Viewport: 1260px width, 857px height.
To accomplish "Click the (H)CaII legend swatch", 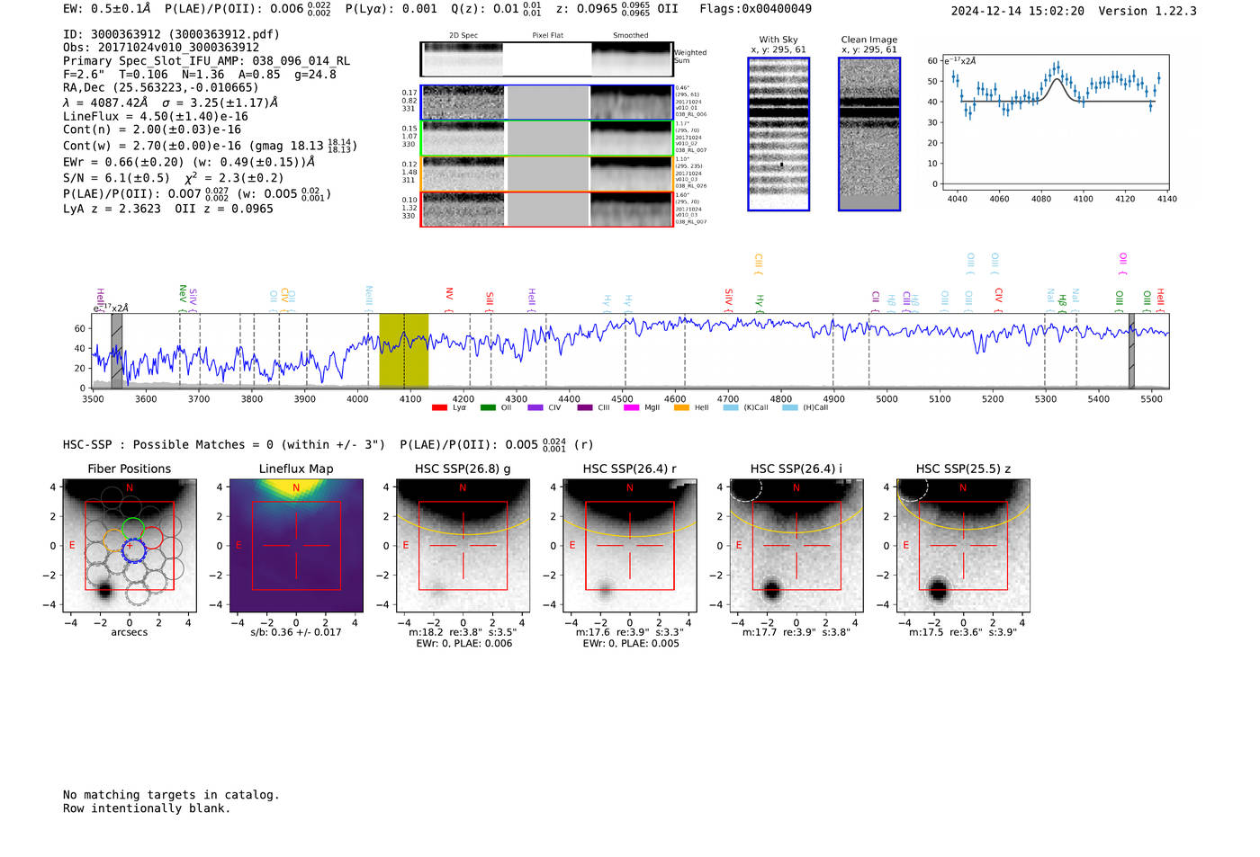I will click(790, 408).
